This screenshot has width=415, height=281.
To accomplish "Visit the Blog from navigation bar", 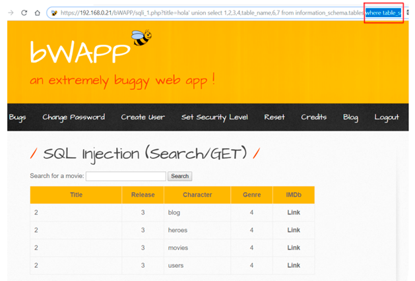I will click(350, 117).
